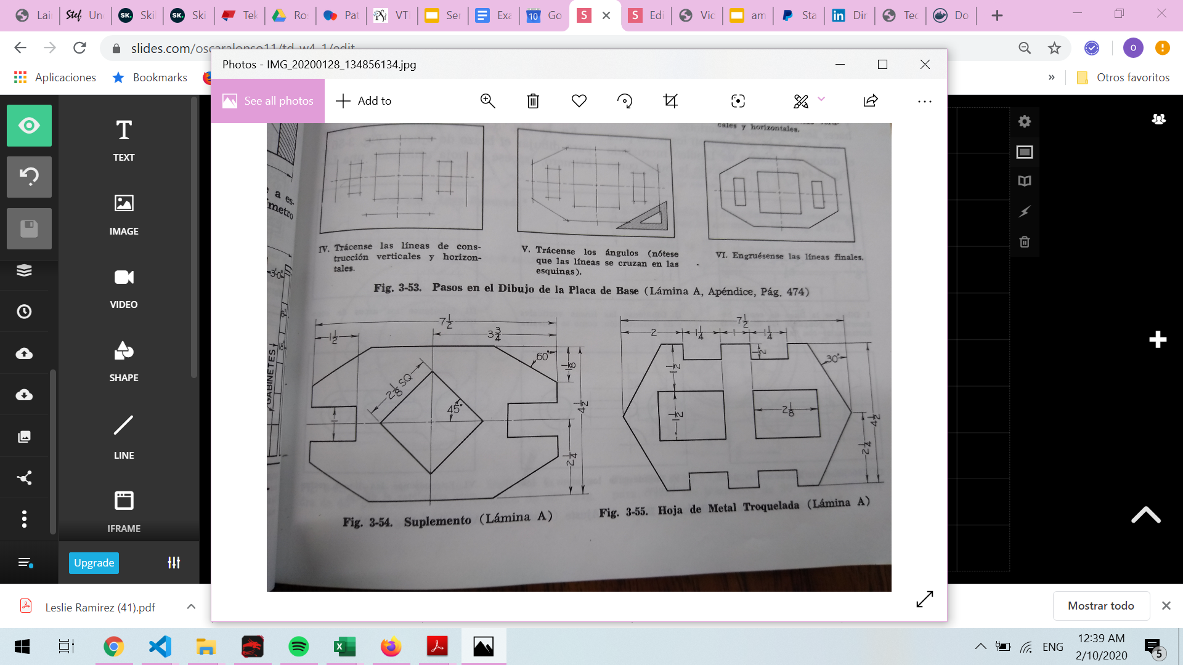Viewport: 1183px width, 665px height.
Task: Click the blue Upgrade button
Action: pyautogui.click(x=94, y=563)
